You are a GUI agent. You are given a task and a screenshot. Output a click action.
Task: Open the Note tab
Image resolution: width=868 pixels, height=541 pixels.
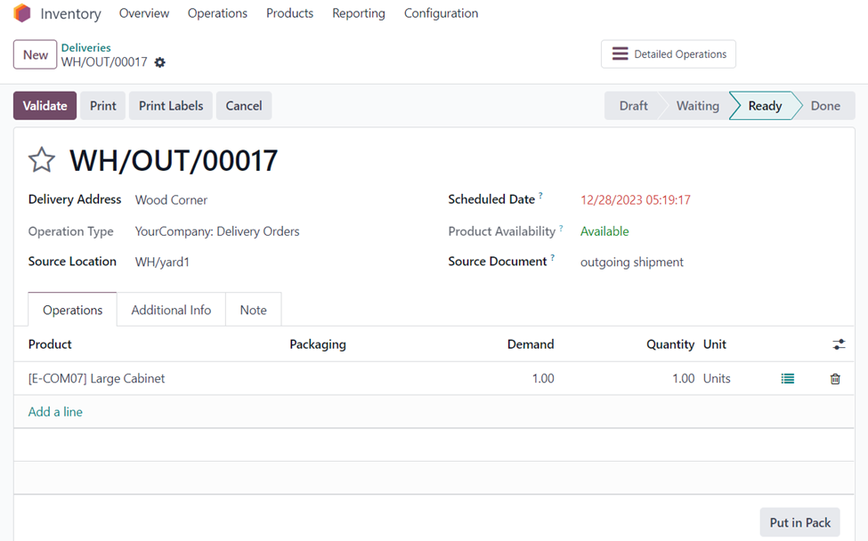[253, 310]
